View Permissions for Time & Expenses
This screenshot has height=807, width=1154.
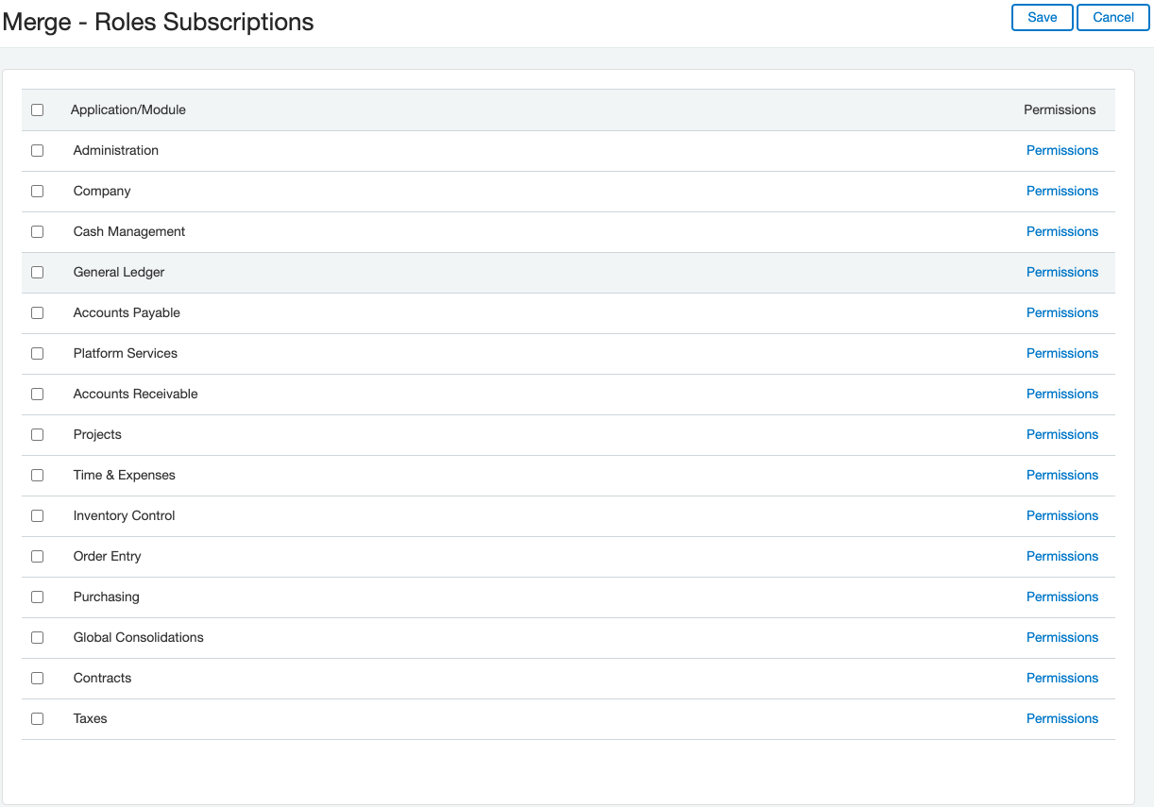(1061, 476)
